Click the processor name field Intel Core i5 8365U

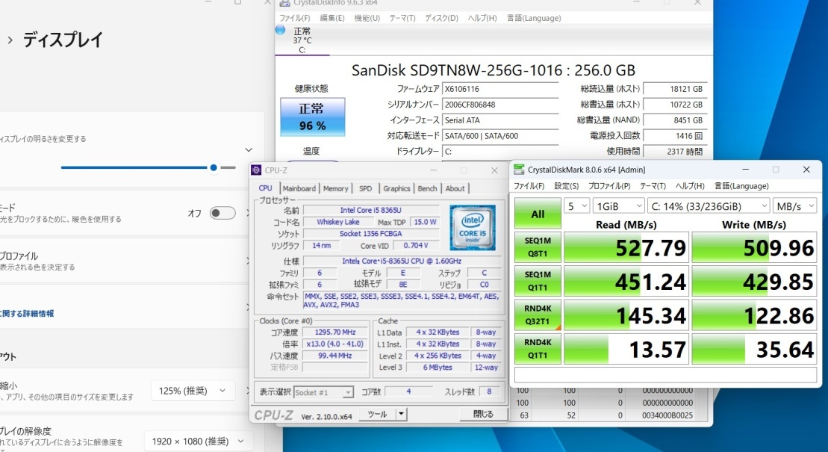(371, 210)
